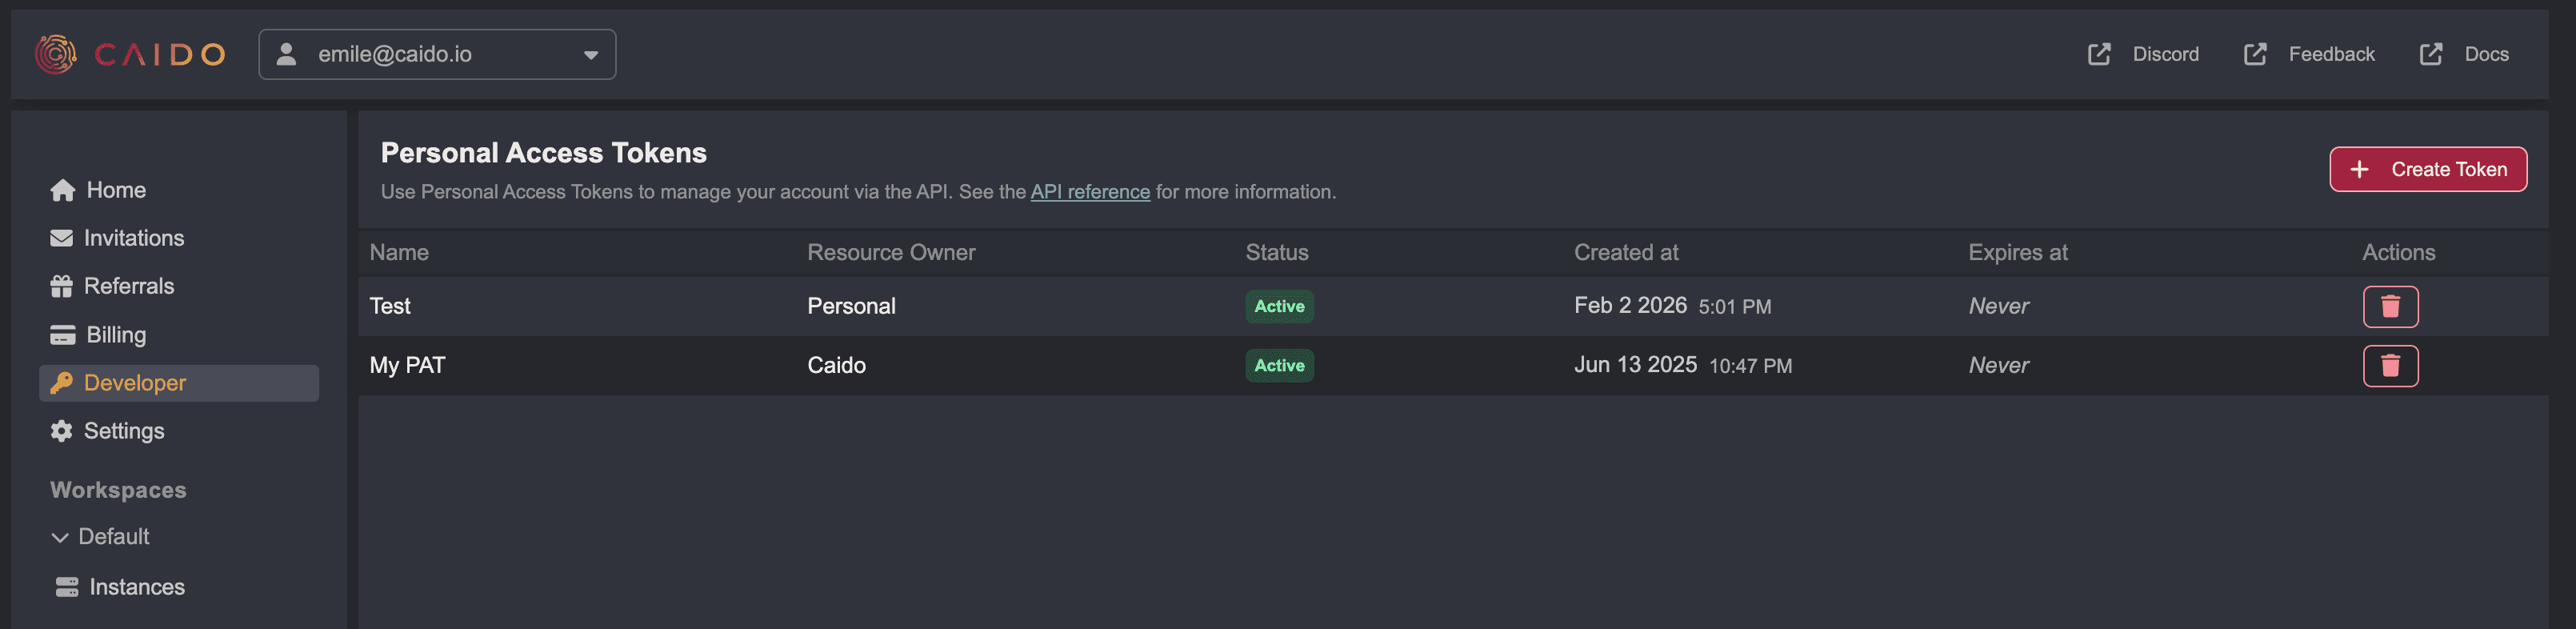The image size is (2576, 629).
Task: Click the Billing credit card icon
Action: (x=63, y=335)
